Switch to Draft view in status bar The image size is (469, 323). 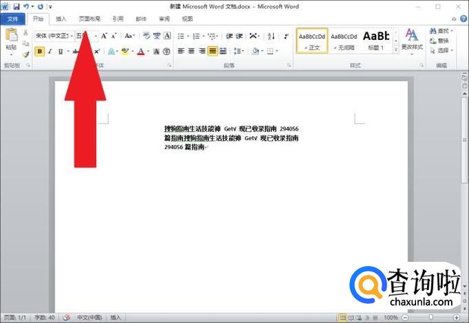tap(375, 318)
